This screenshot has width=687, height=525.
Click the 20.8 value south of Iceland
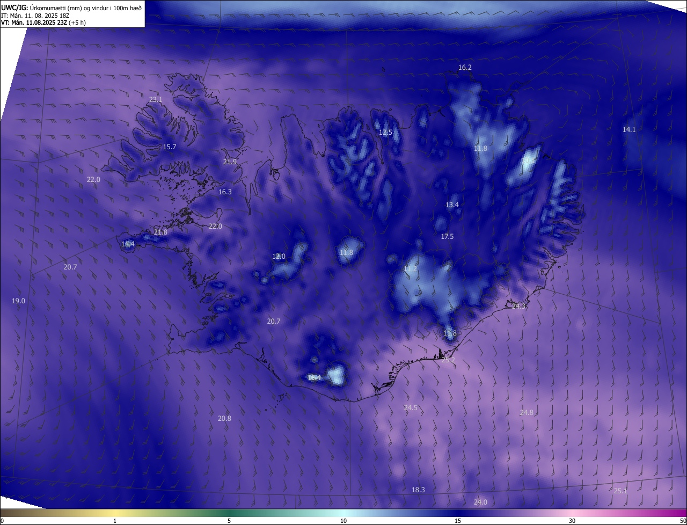(224, 419)
